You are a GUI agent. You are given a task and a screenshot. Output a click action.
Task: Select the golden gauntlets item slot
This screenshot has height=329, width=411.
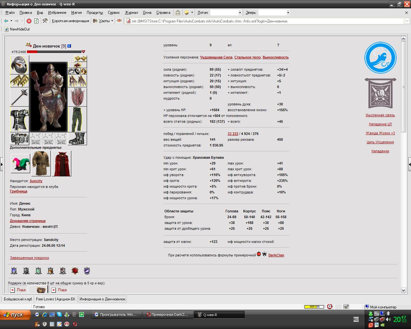coord(20,81)
